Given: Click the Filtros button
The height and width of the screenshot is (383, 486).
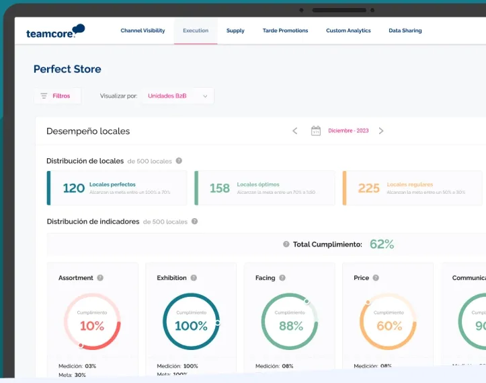Looking at the screenshot, I should coord(57,96).
